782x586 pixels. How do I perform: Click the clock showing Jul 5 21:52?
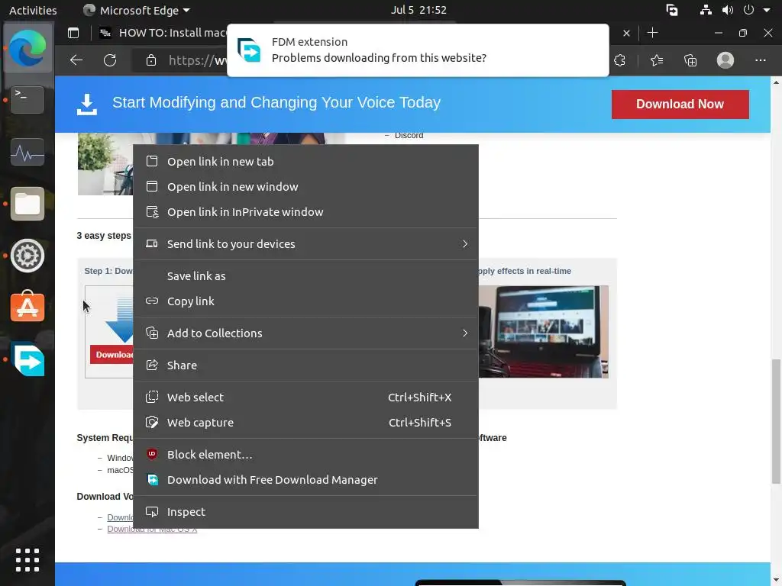418,10
